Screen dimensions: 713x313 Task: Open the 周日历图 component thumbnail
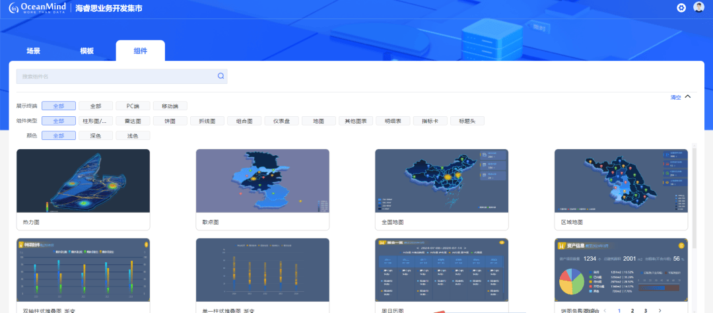tap(442, 270)
